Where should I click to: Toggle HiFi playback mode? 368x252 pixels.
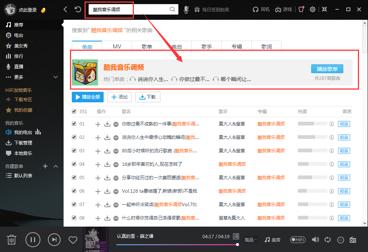[x=298, y=240]
